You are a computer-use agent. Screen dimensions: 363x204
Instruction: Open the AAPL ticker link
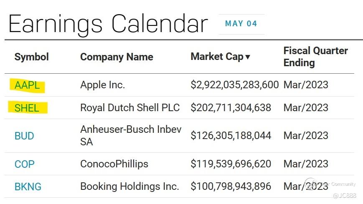tap(27, 85)
